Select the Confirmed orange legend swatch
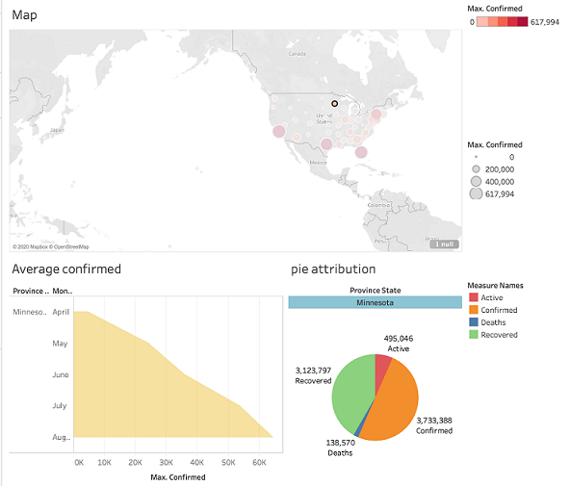Screen dimensions: 570x486 pos(474,310)
